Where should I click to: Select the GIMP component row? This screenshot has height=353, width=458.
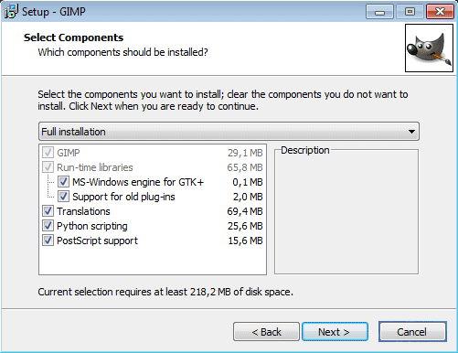tap(153, 153)
